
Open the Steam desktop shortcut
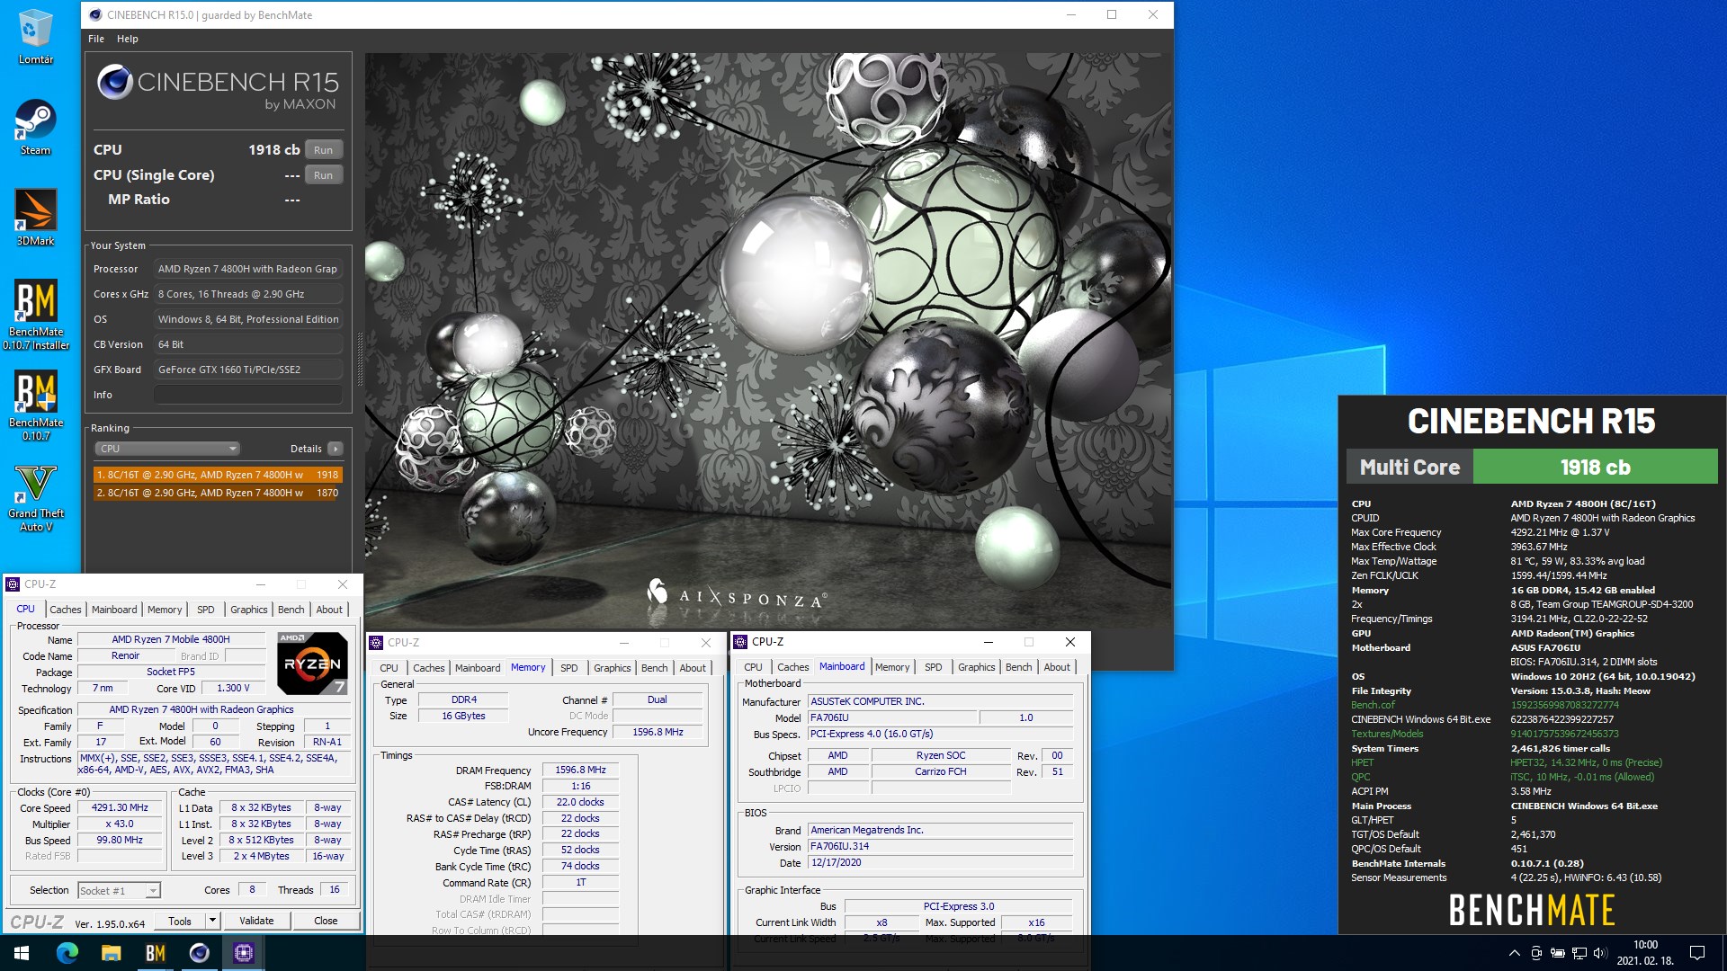(x=35, y=127)
